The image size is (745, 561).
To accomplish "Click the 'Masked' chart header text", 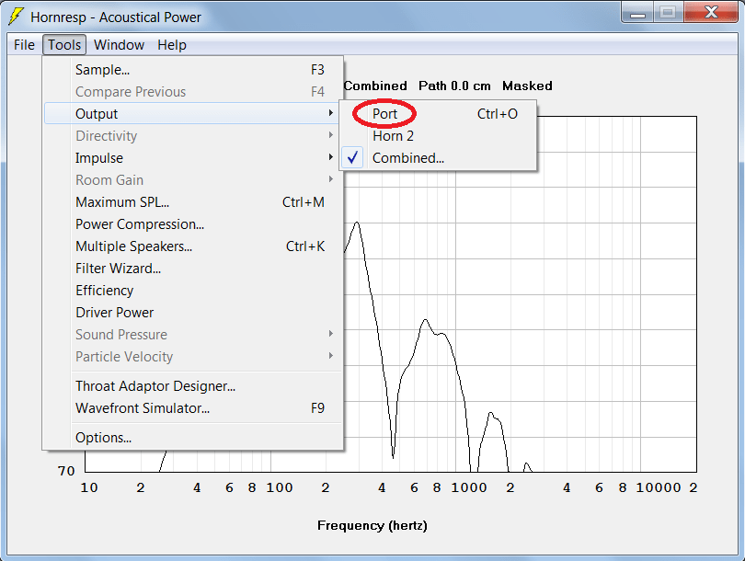I will click(x=527, y=86).
